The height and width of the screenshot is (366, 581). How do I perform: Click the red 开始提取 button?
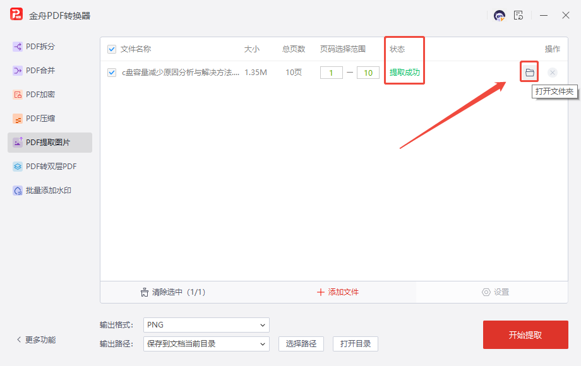click(525, 335)
